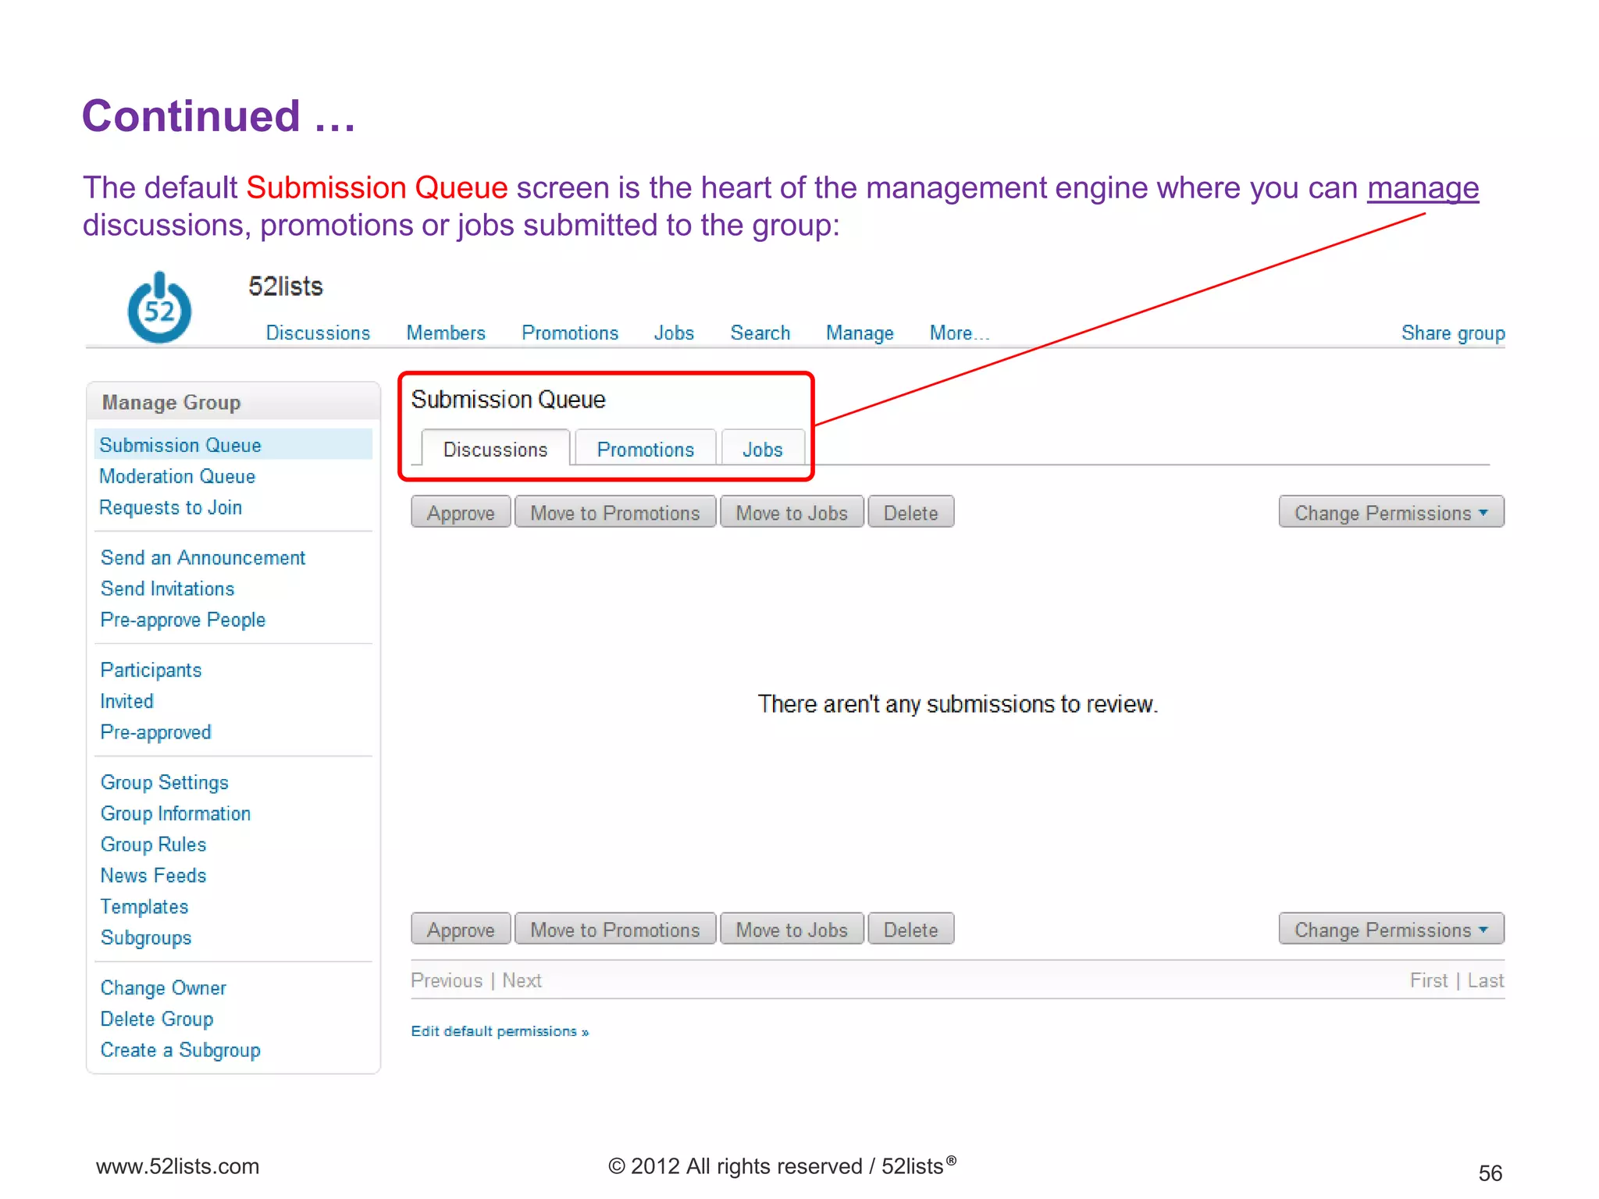Image resolution: width=1599 pixels, height=1199 pixels.
Task: Click the top Move to Jobs button
Action: point(792,513)
